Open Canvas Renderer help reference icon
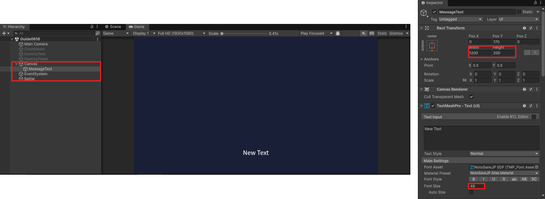Image resolution: width=545 pixels, height=199 pixels. [x=524, y=89]
